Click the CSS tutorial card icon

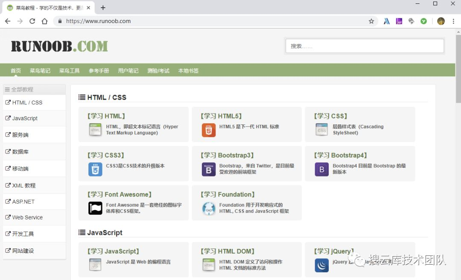coord(322,130)
